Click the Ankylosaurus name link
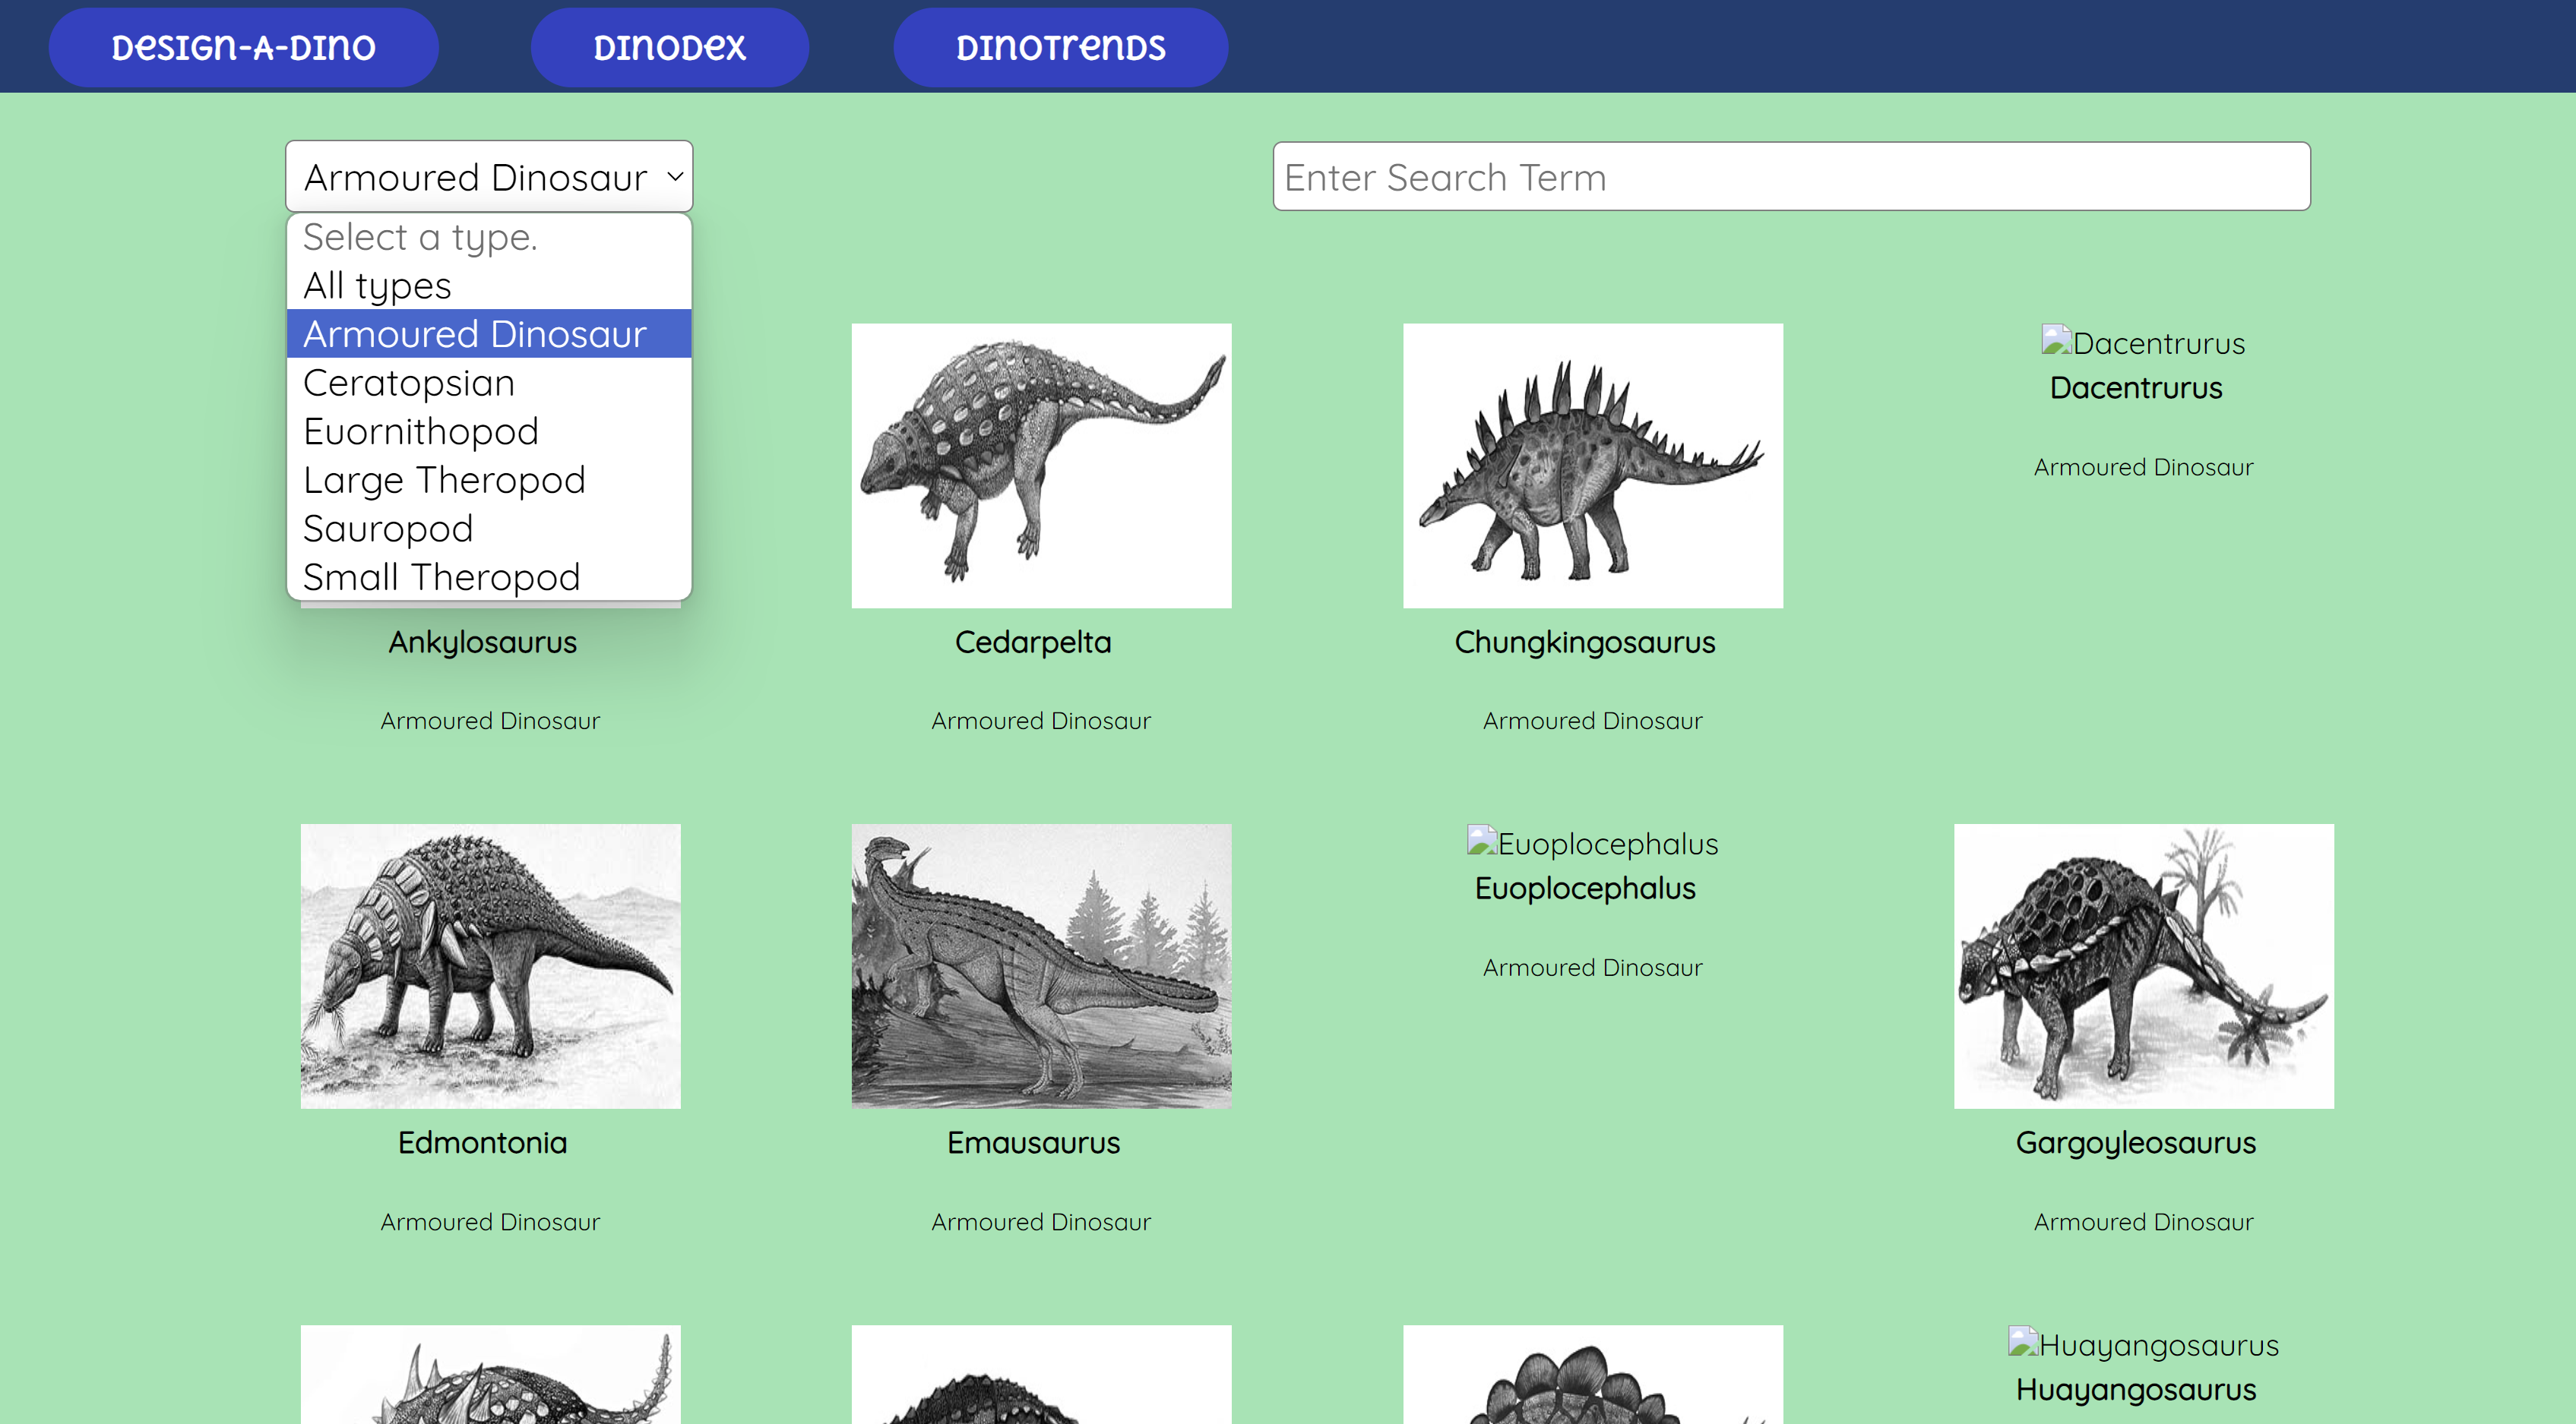The image size is (2576, 1424). [x=482, y=642]
